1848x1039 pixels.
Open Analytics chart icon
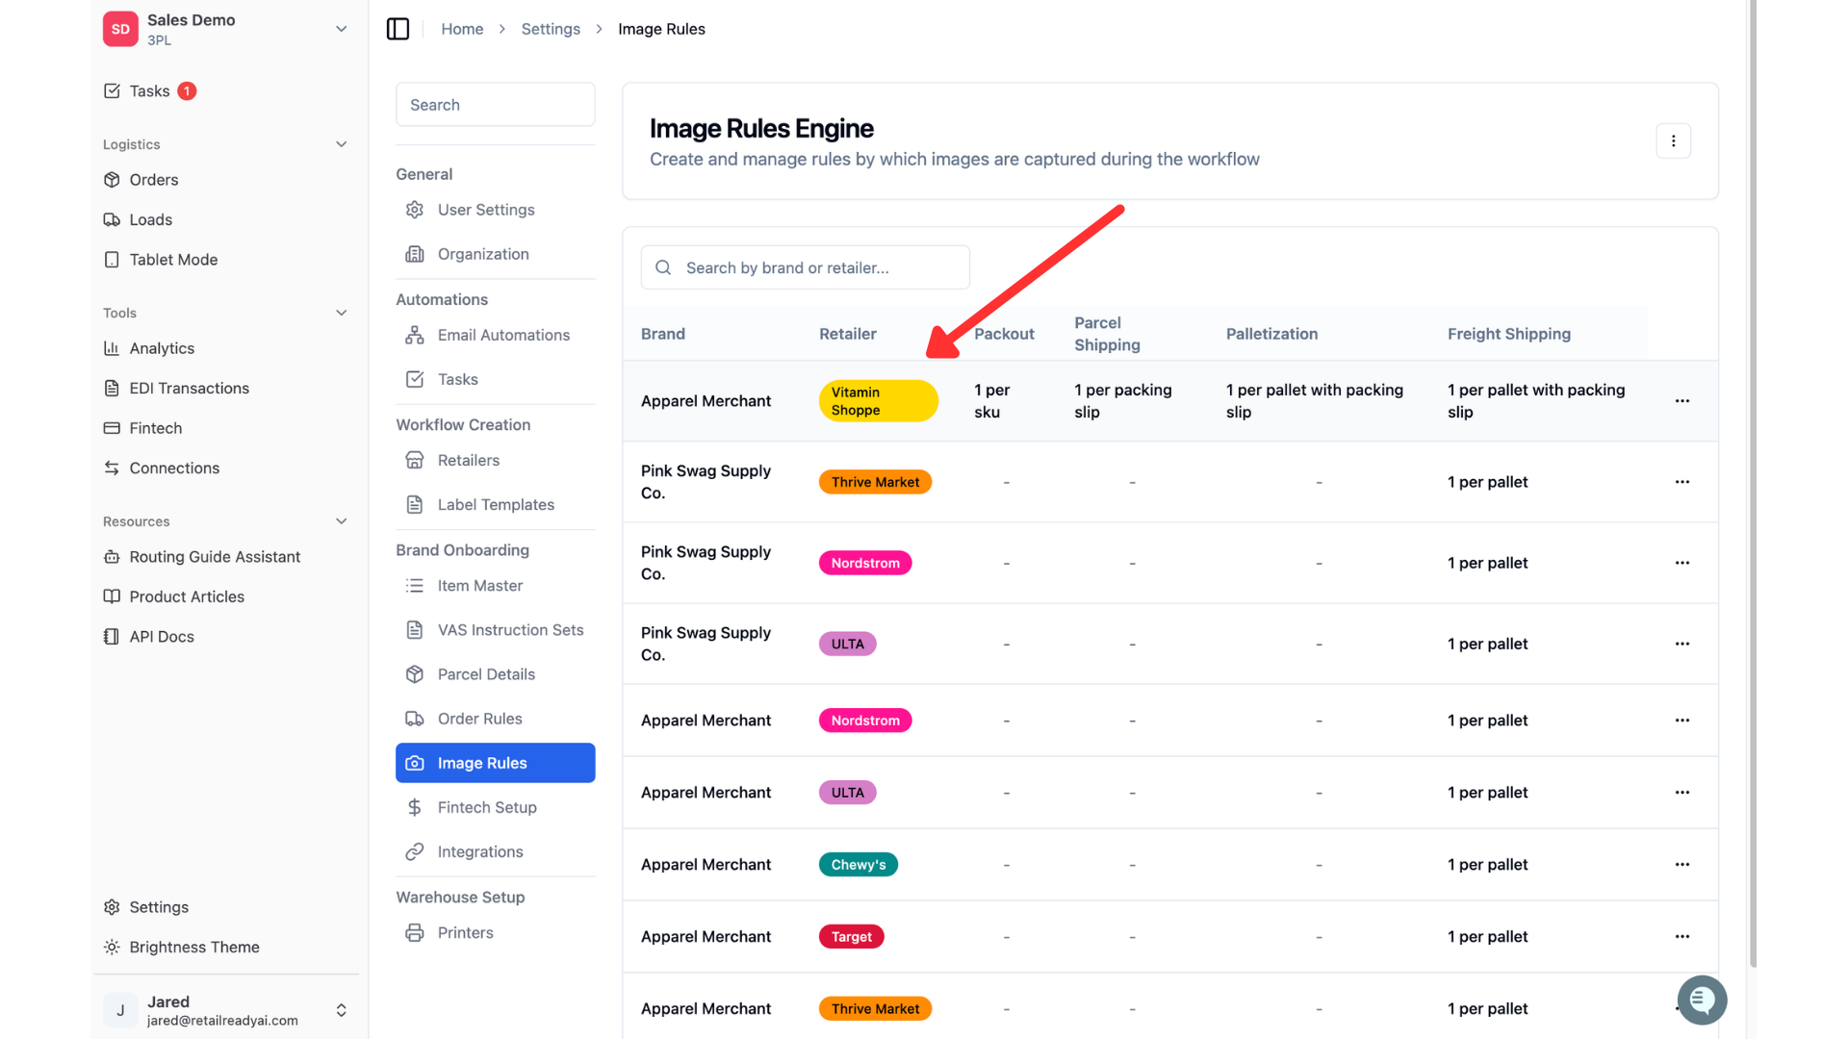[x=112, y=348]
